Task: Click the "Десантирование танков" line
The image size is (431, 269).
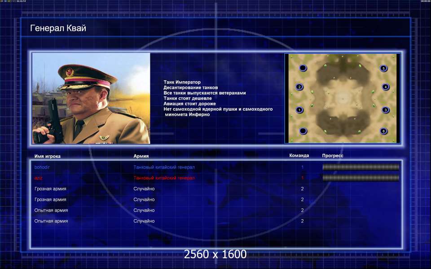Action: point(190,87)
